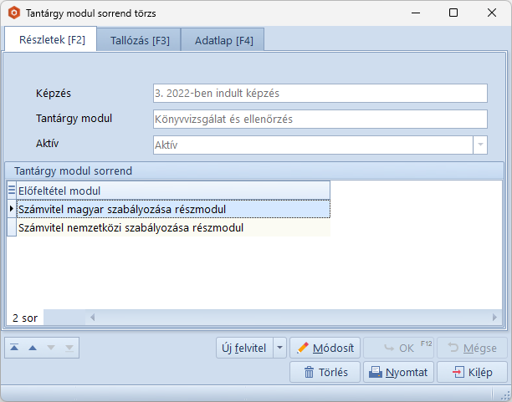
Task: Open the Aktív dropdown arrow
Action: pyautogui.click(x=480, y=145)
